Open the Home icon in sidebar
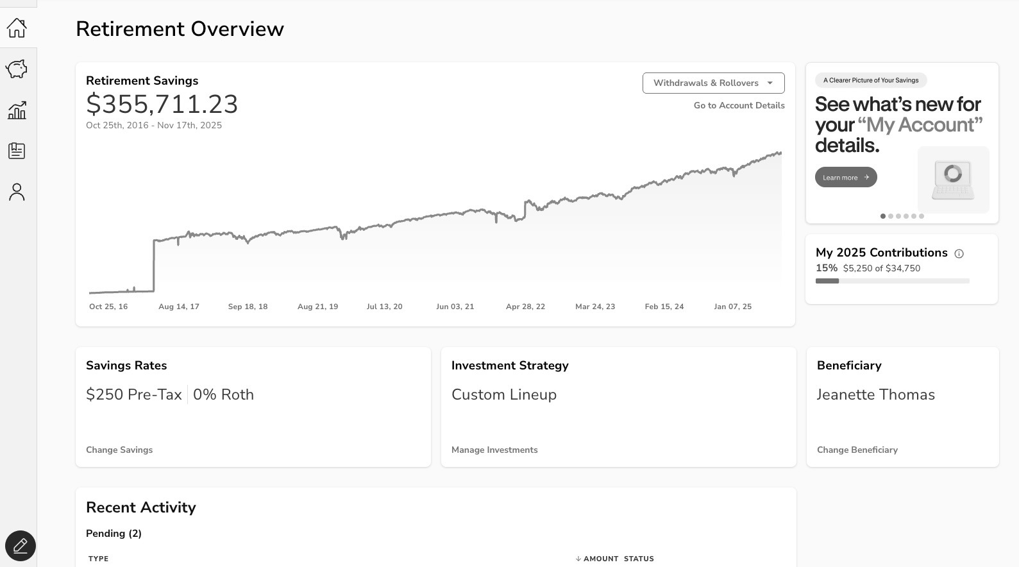The image size is (1019, 567). pos(17,28)
